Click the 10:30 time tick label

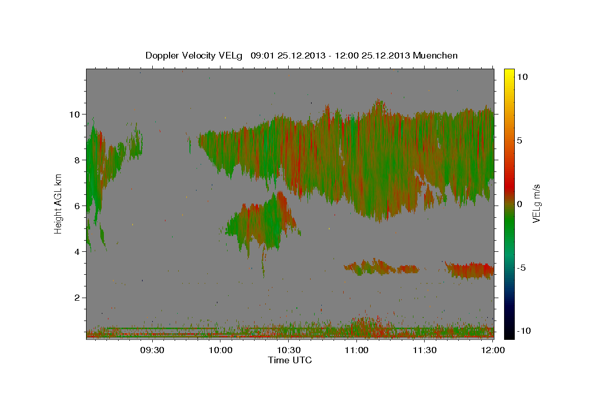pyautogui.click(x=288, y=350)
